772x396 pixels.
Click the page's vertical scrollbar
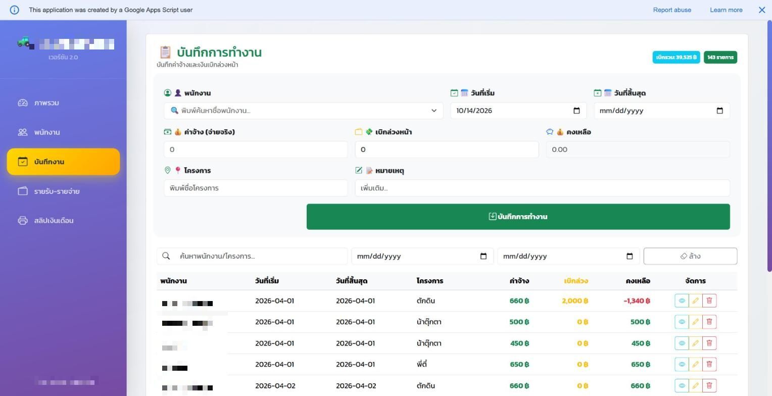click(769, 146)
